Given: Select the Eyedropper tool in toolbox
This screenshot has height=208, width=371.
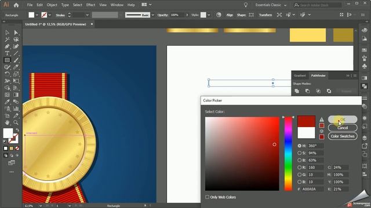Looking at the screenshot, I should click(x=7, y=102).
